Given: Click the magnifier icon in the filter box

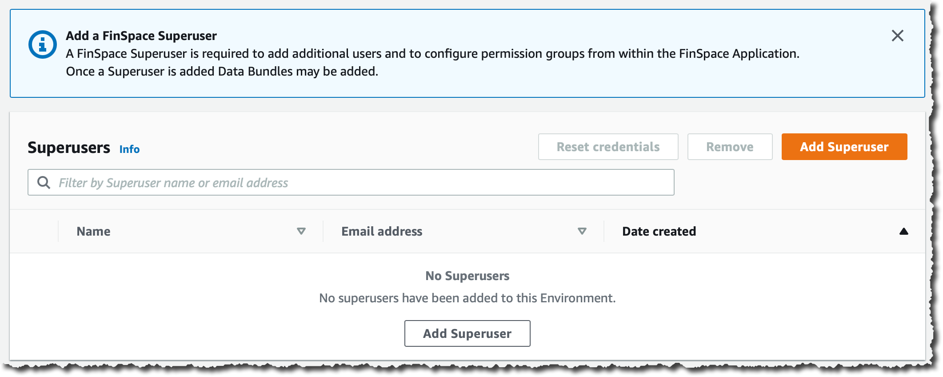Looking at the screenshot, I should pos(44,182).
